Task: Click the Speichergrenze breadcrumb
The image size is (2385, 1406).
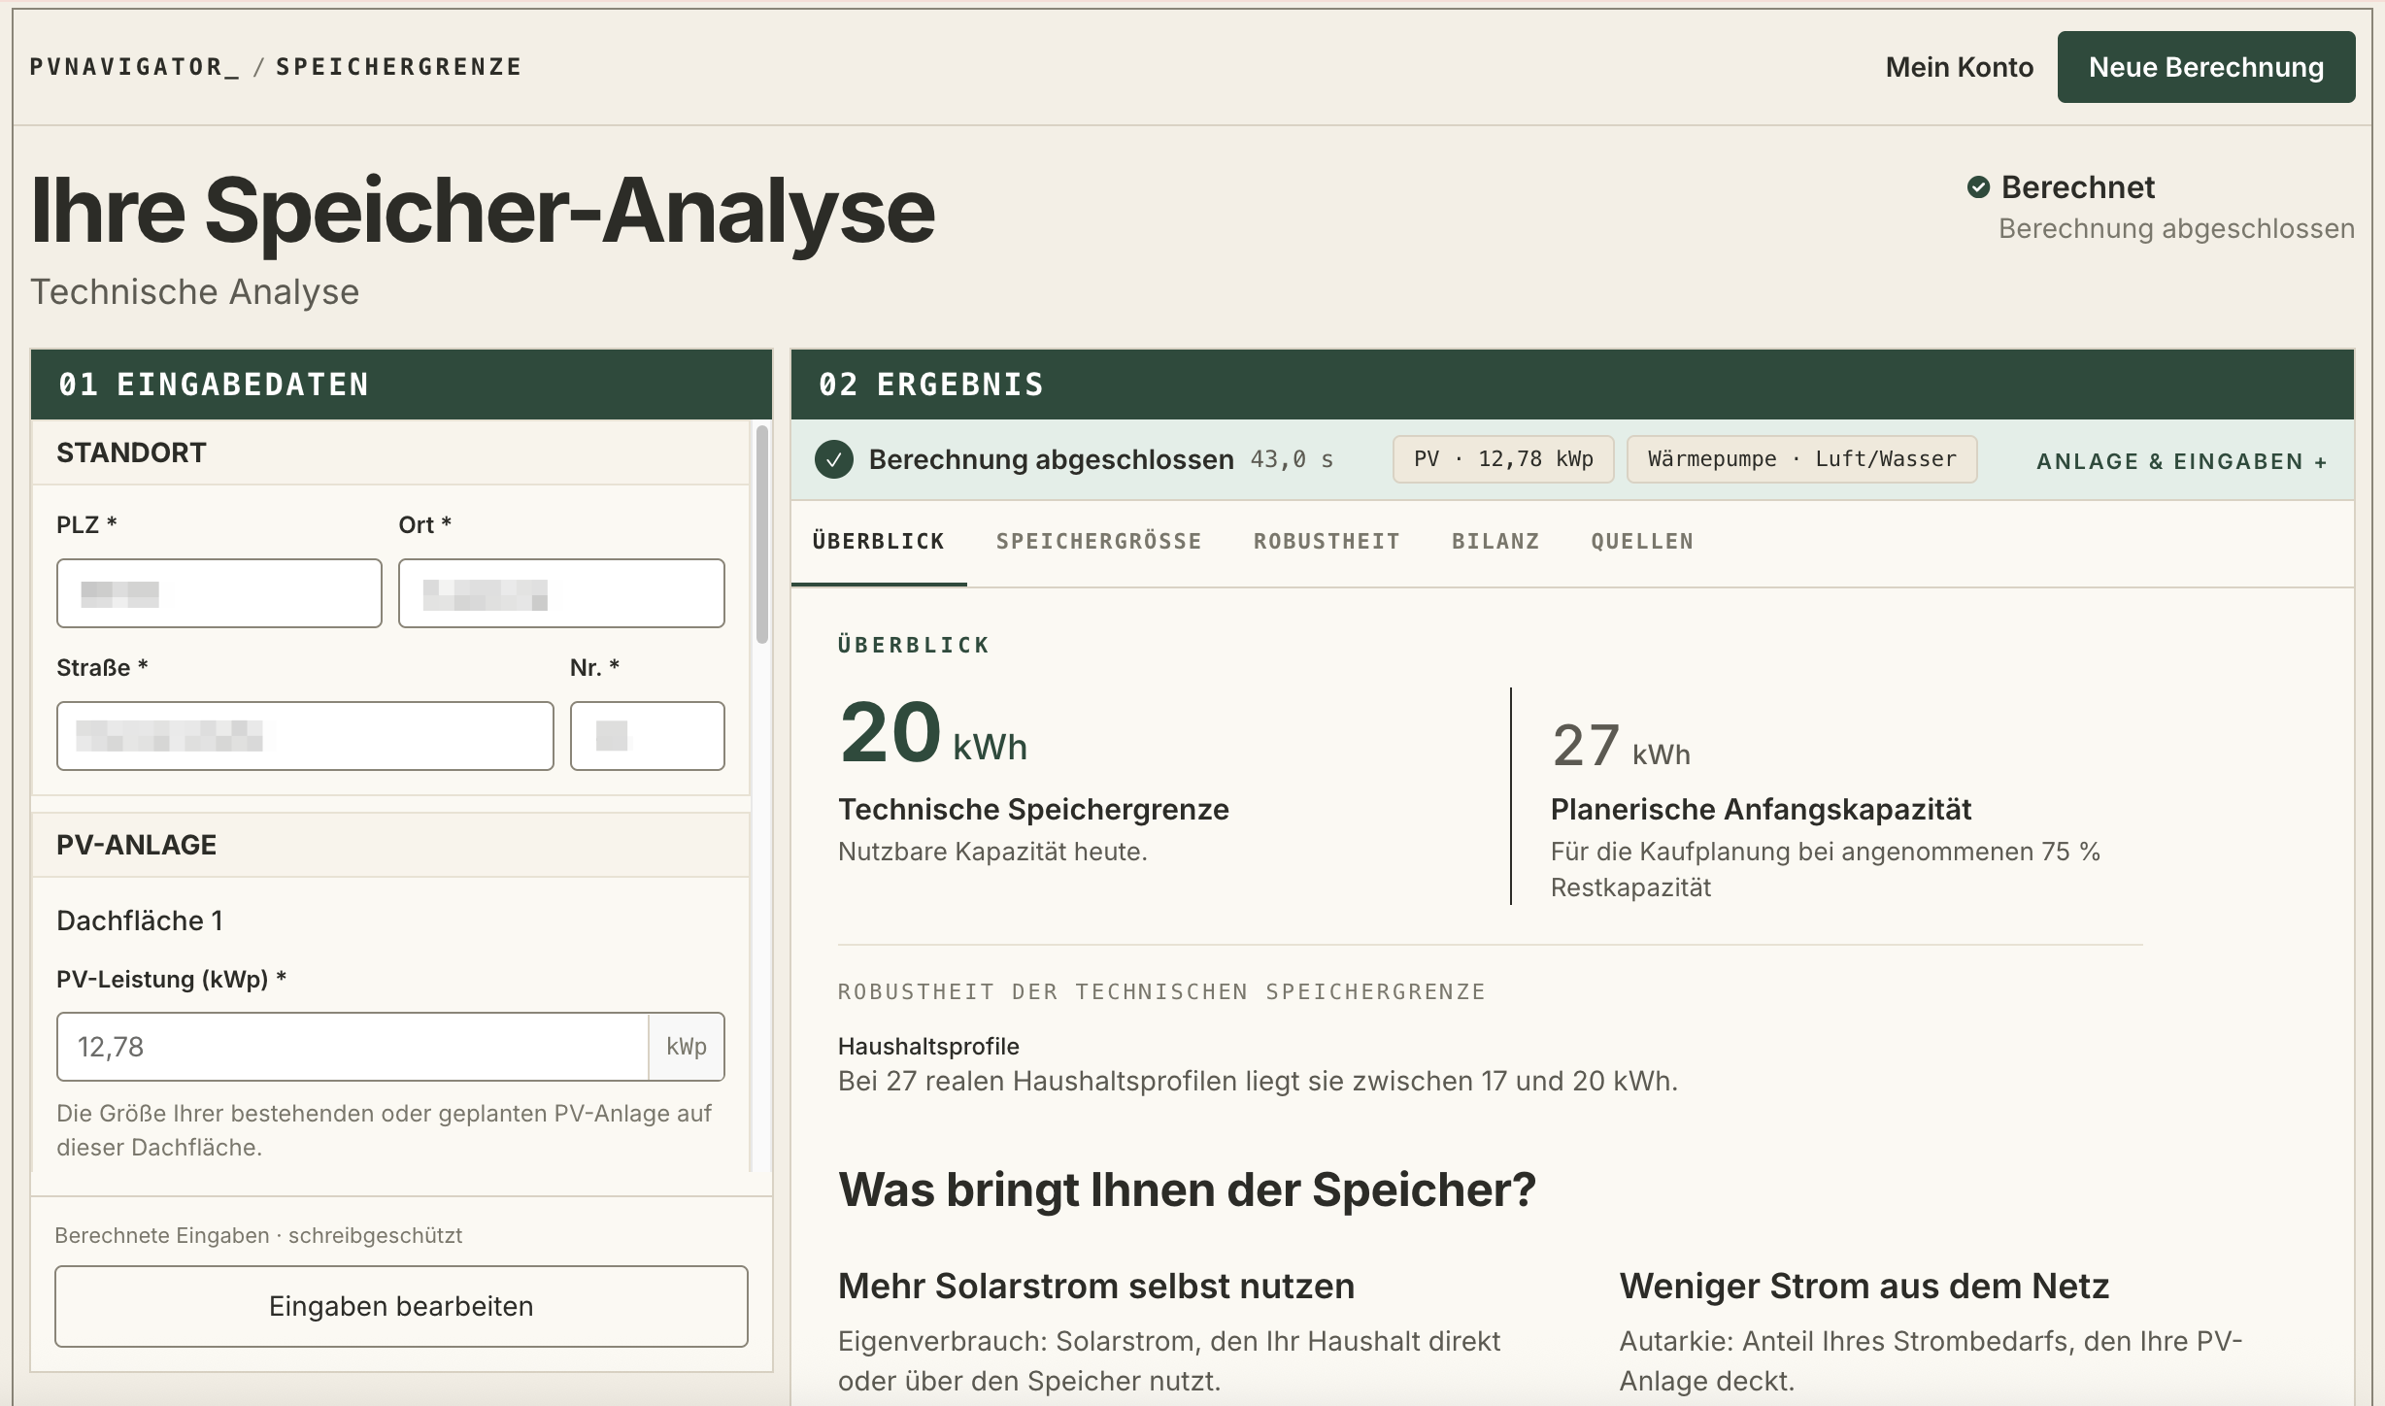Action: pyautogui.click(x=399, y=67)
